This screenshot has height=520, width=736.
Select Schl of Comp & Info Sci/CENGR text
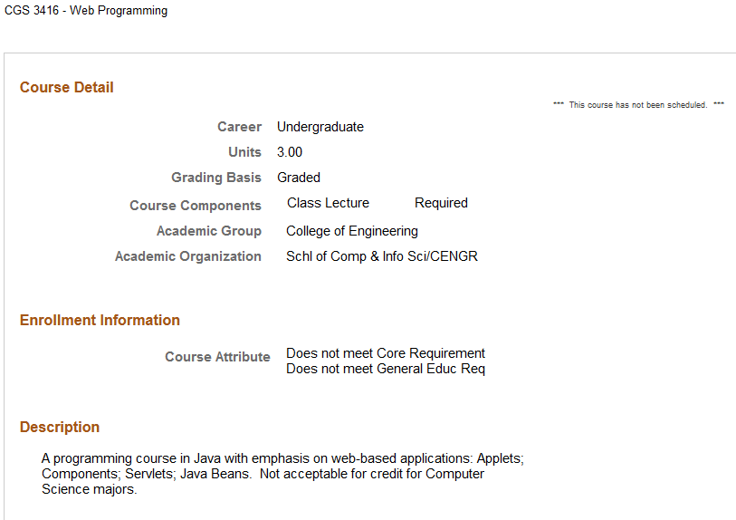pyautogui.click(x=382, y=256)
